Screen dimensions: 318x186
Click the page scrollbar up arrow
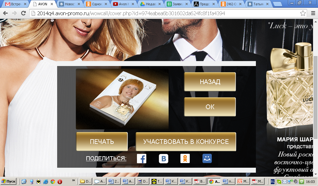coord(316,21)
